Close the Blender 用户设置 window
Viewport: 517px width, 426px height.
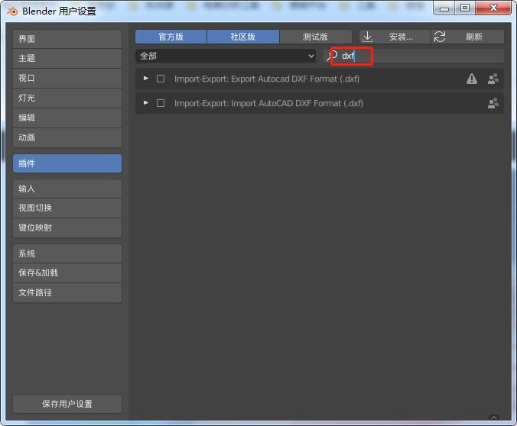pos(493,8)
